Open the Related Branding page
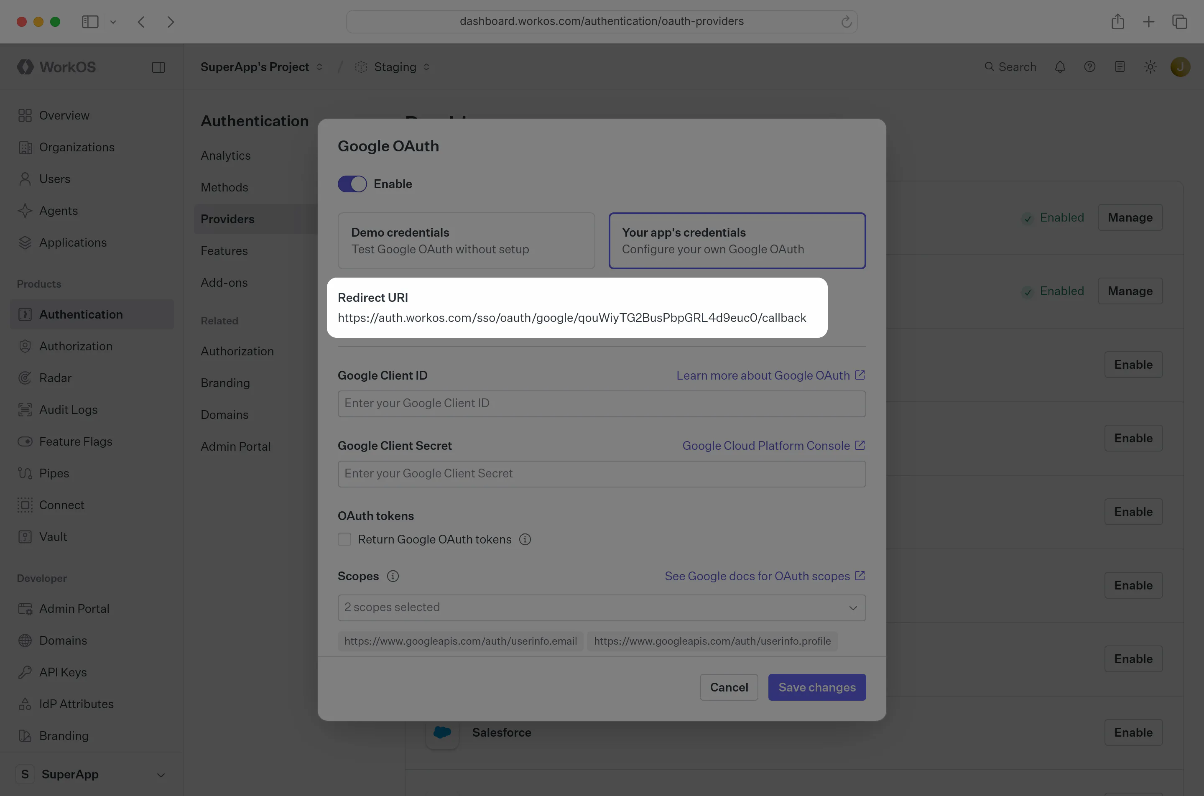Image resolution: width=1204 pixels, height=796 pixels. pos(225,383)
